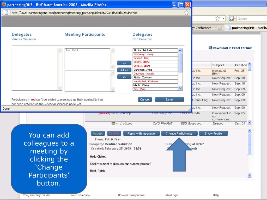Click the Google search field

click(252, 19)
